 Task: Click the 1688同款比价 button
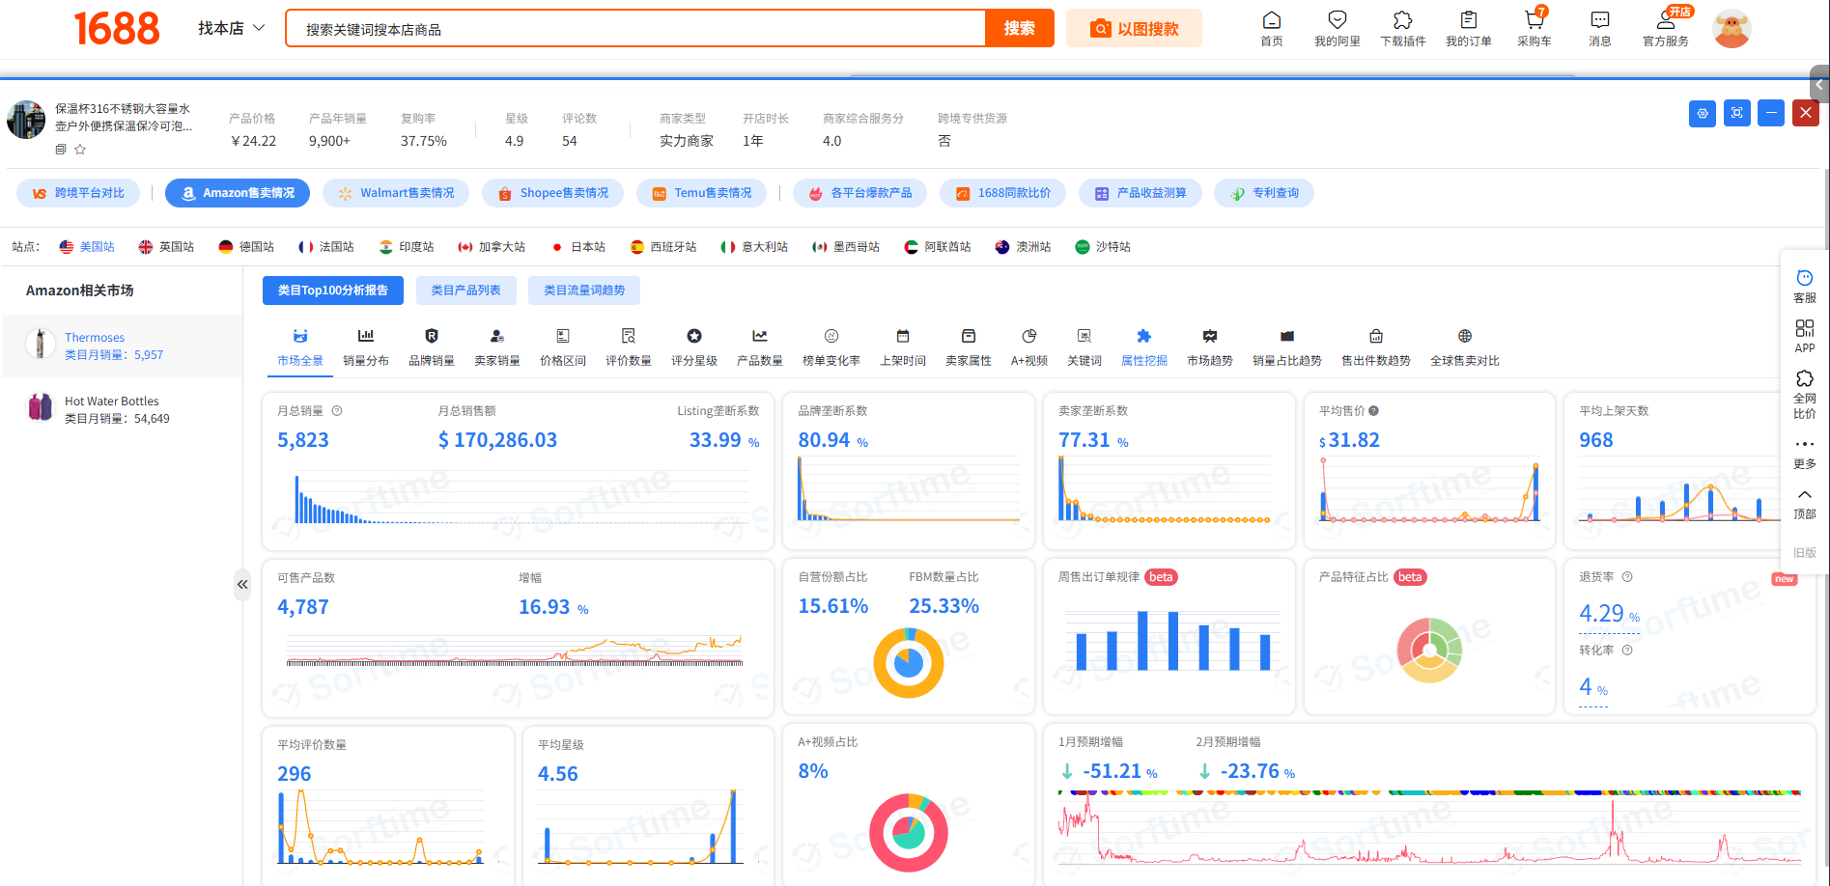pos(1002,193)
